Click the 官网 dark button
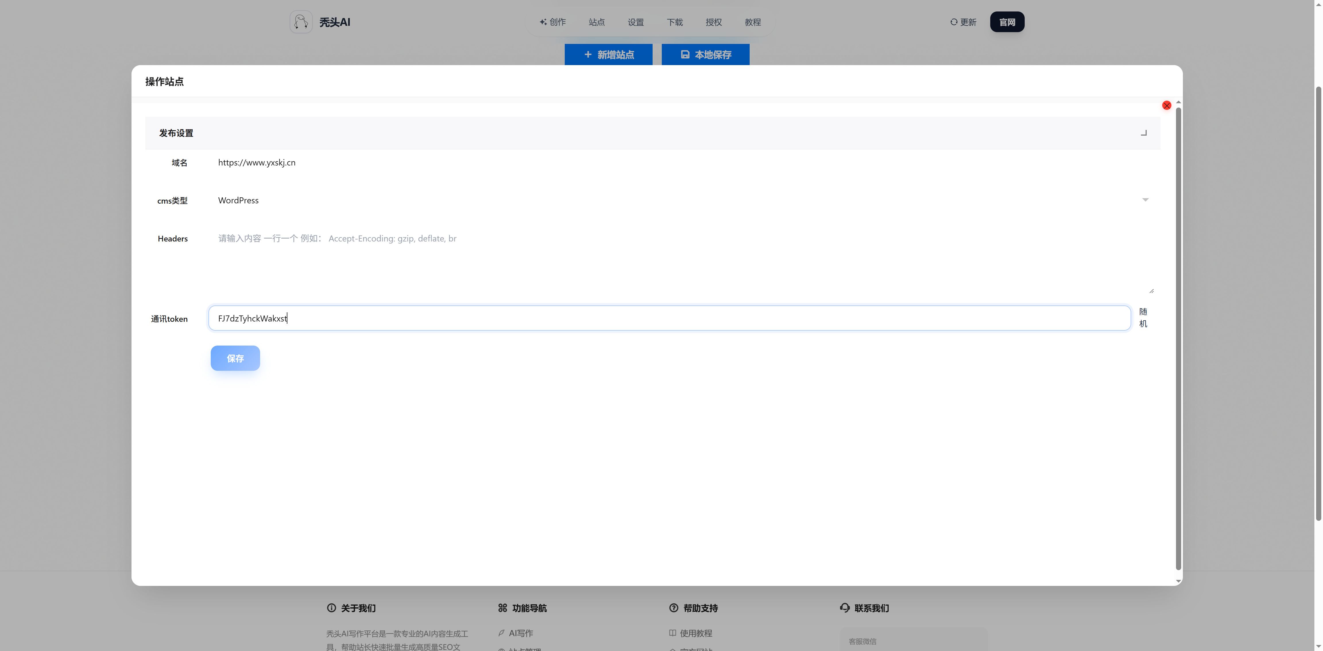Screen dimensions: 1323x651 (1007, 22)
